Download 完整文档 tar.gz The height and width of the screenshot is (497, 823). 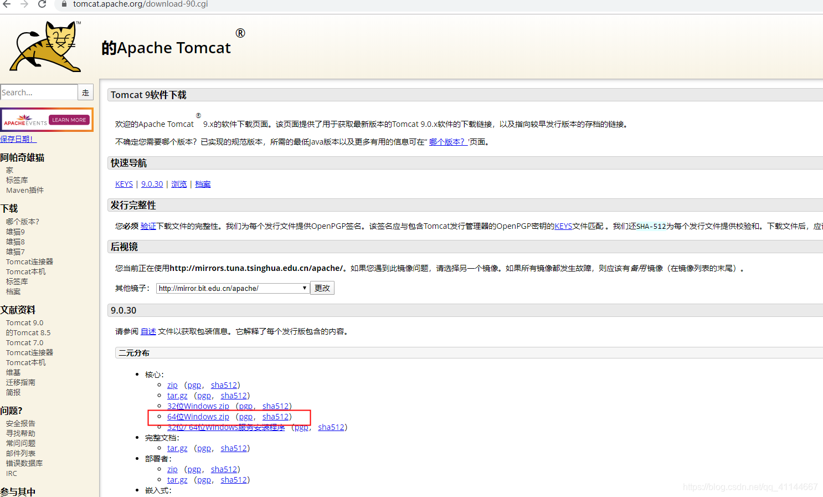[x=177, y=448]
